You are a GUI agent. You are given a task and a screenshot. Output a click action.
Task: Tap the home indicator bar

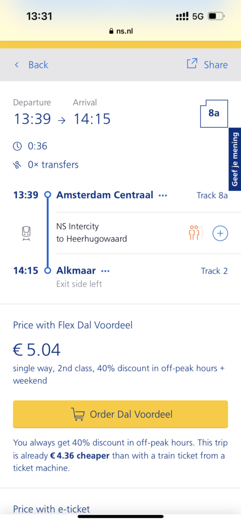(x=120, y=517)
